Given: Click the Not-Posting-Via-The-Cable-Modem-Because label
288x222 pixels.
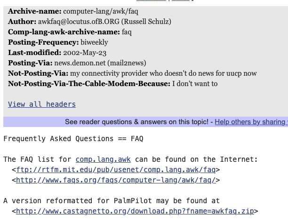Looking at the screenshot, I should (x=89, y=84).
